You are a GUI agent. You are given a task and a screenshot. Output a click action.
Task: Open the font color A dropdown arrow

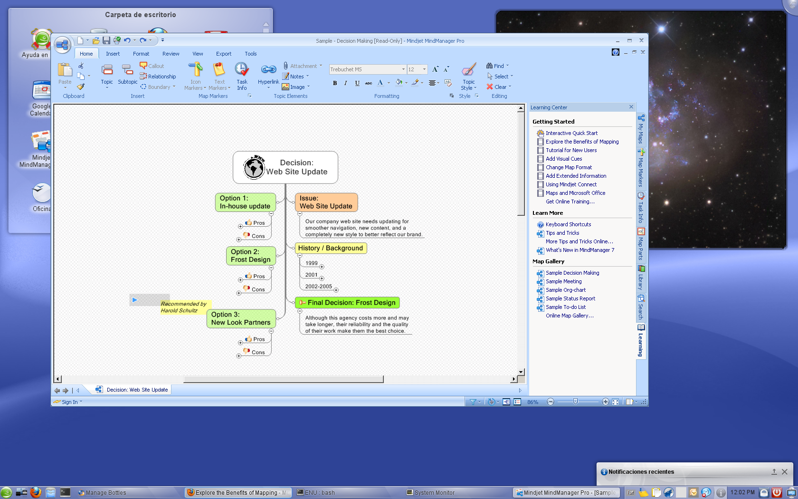tap(389, 83)
